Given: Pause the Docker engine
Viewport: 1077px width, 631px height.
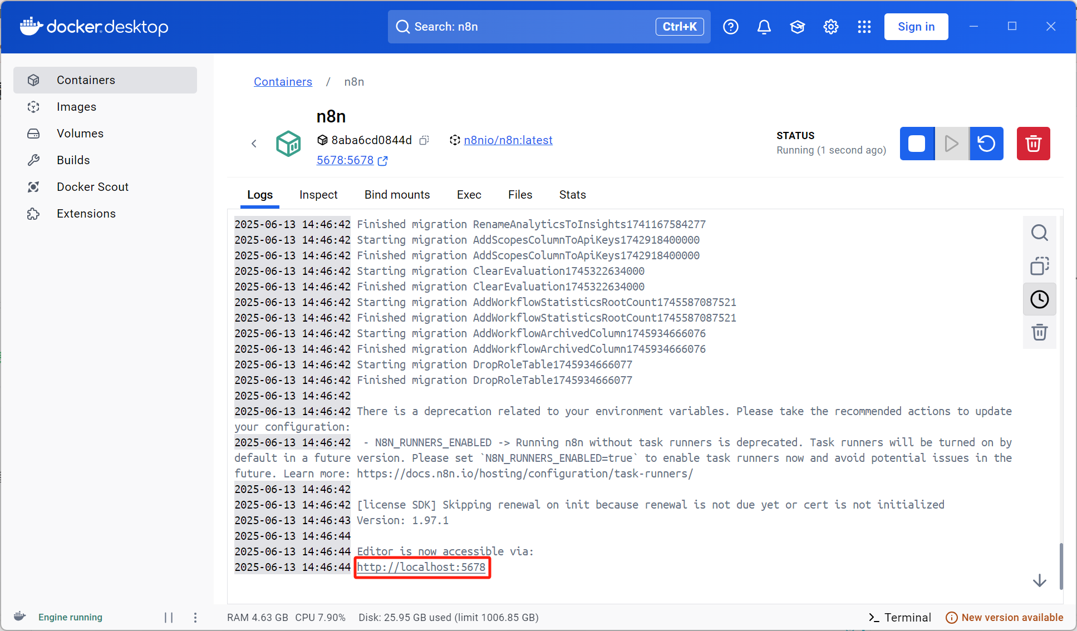Looking at the screenshot, I should (x=169, y=618).
